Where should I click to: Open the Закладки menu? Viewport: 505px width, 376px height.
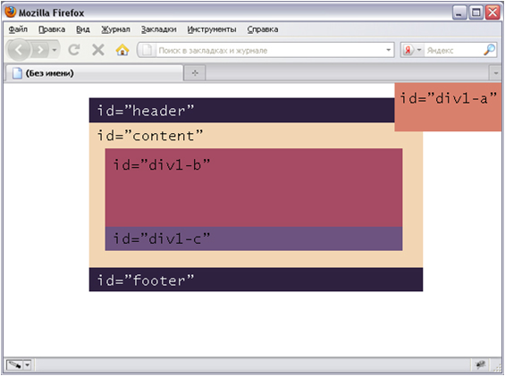[x=159, y=29]
